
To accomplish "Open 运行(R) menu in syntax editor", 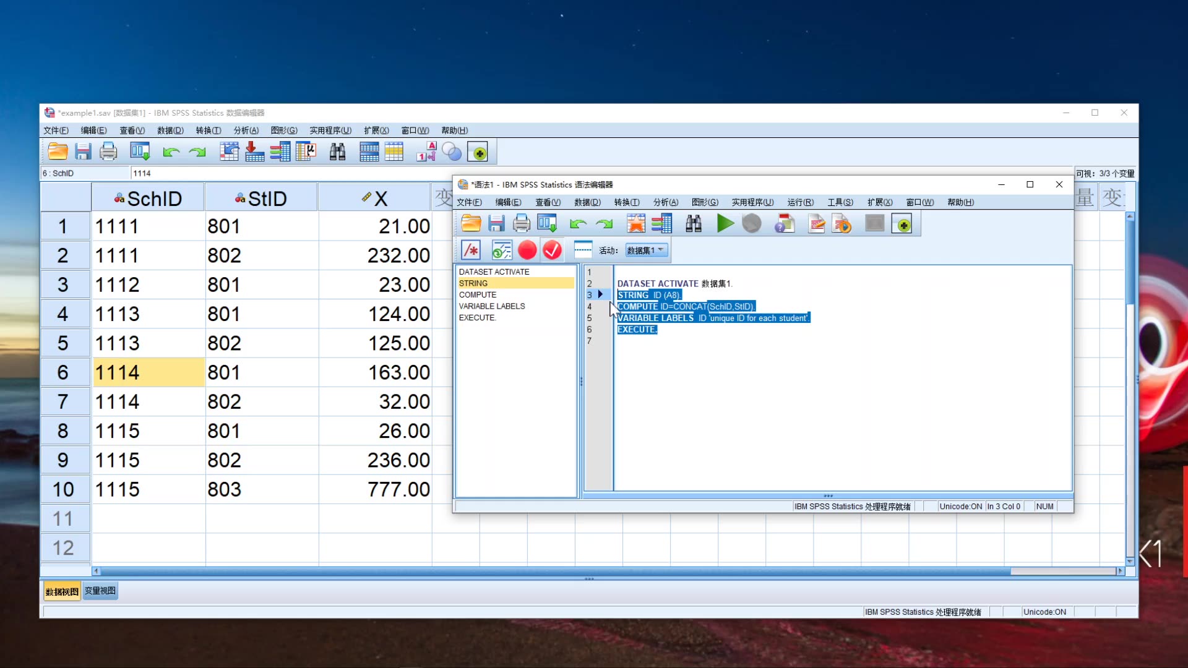I will tap(800, 202).
